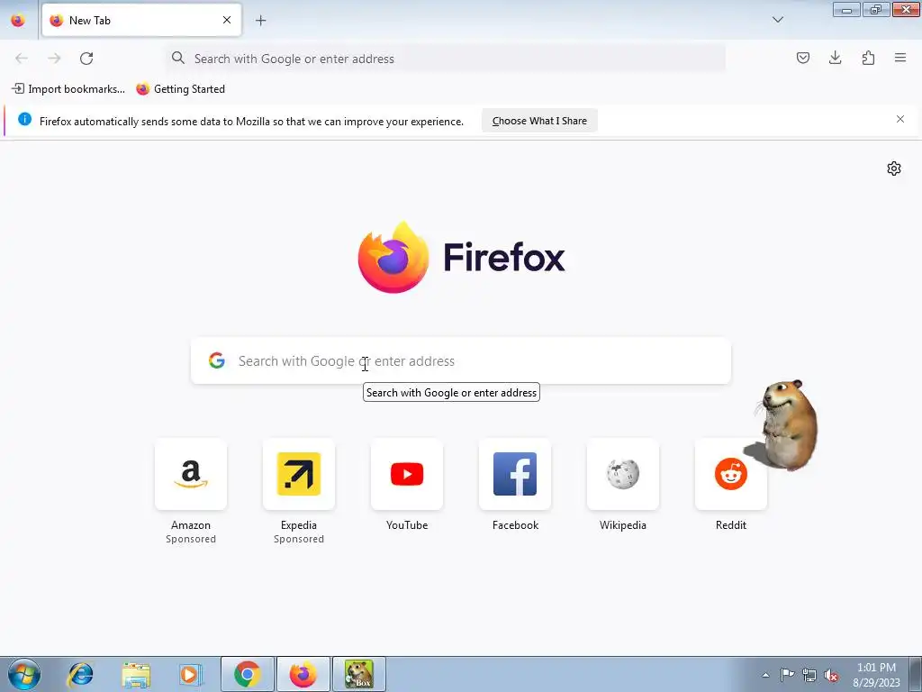The image size is (922, 692).
Task: Click the taskbar clock showing 1:01 PM
Action: click(x=876, y=675)
